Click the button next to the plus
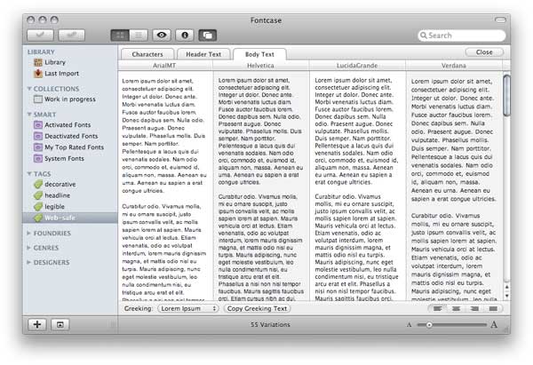The image size is (533, 365). tap(60, 324)
